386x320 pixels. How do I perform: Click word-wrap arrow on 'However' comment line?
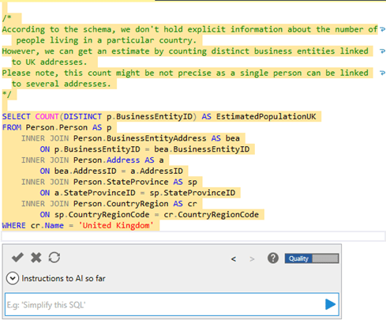[x=383, y=51]
